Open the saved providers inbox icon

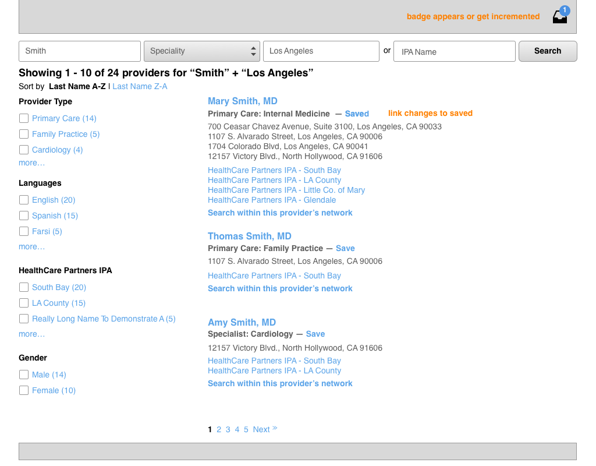[x=559, y=17]
